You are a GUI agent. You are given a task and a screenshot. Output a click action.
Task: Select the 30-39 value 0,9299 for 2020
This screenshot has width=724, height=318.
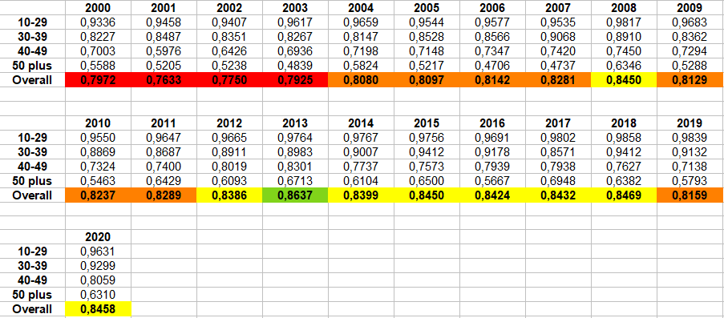coord(98,266)
